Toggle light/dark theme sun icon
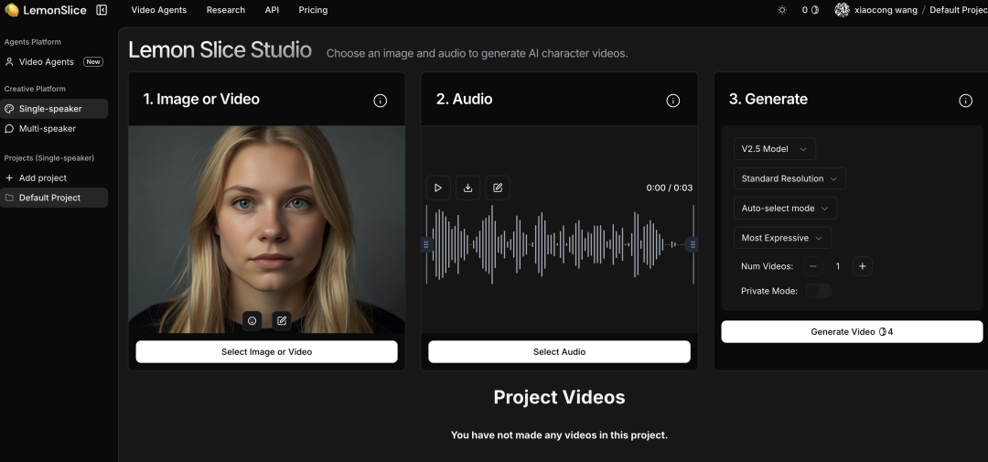Screen dimensions: 988x462 click(x=782, y=10)
